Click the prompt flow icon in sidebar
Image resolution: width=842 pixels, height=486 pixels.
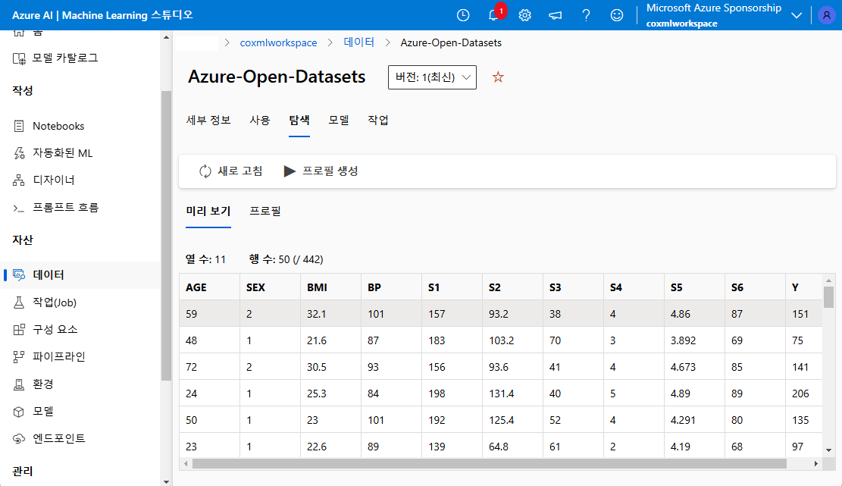[x=19, y=208]
